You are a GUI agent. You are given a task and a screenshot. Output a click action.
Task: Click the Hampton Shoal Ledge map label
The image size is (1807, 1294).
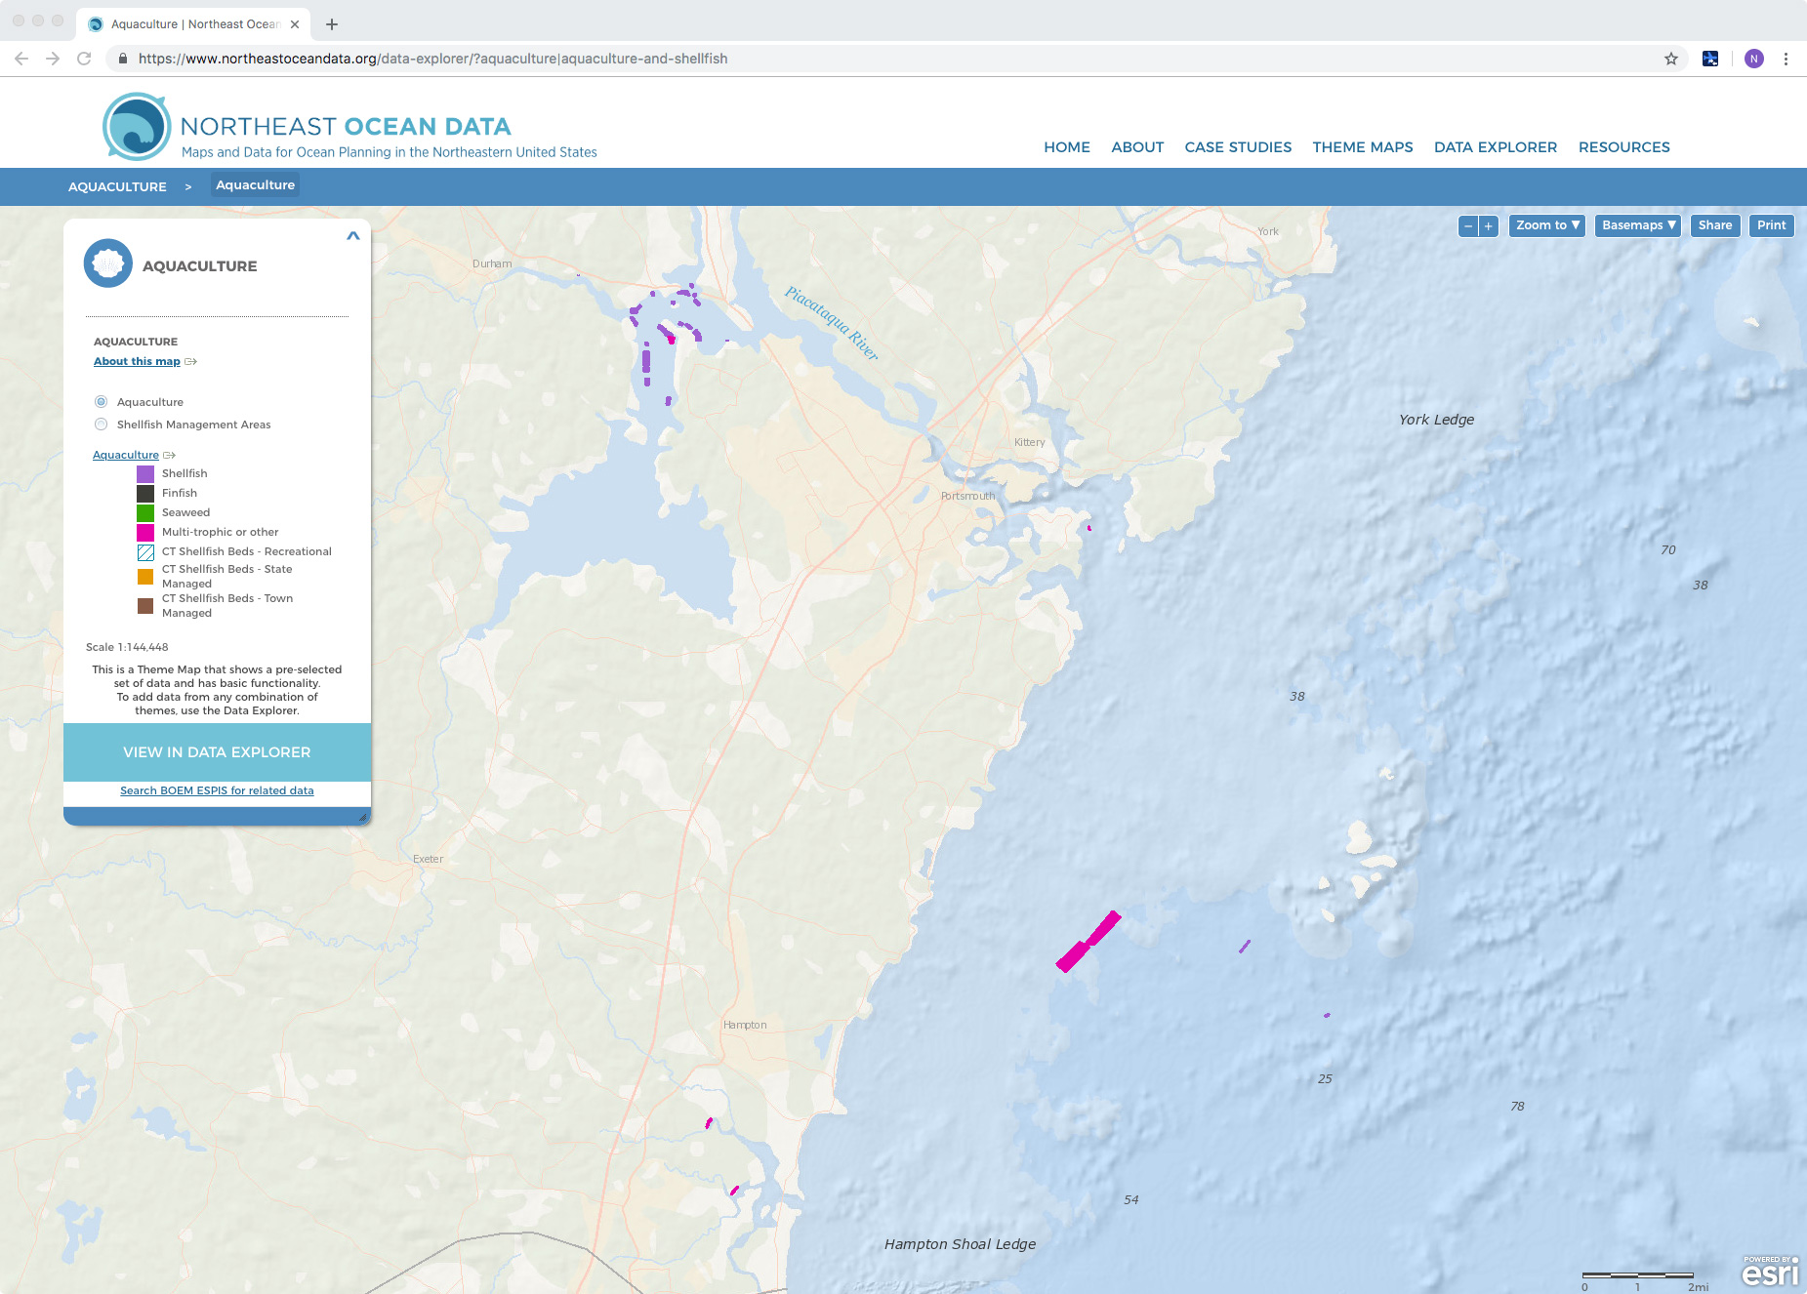point(960,1244)
